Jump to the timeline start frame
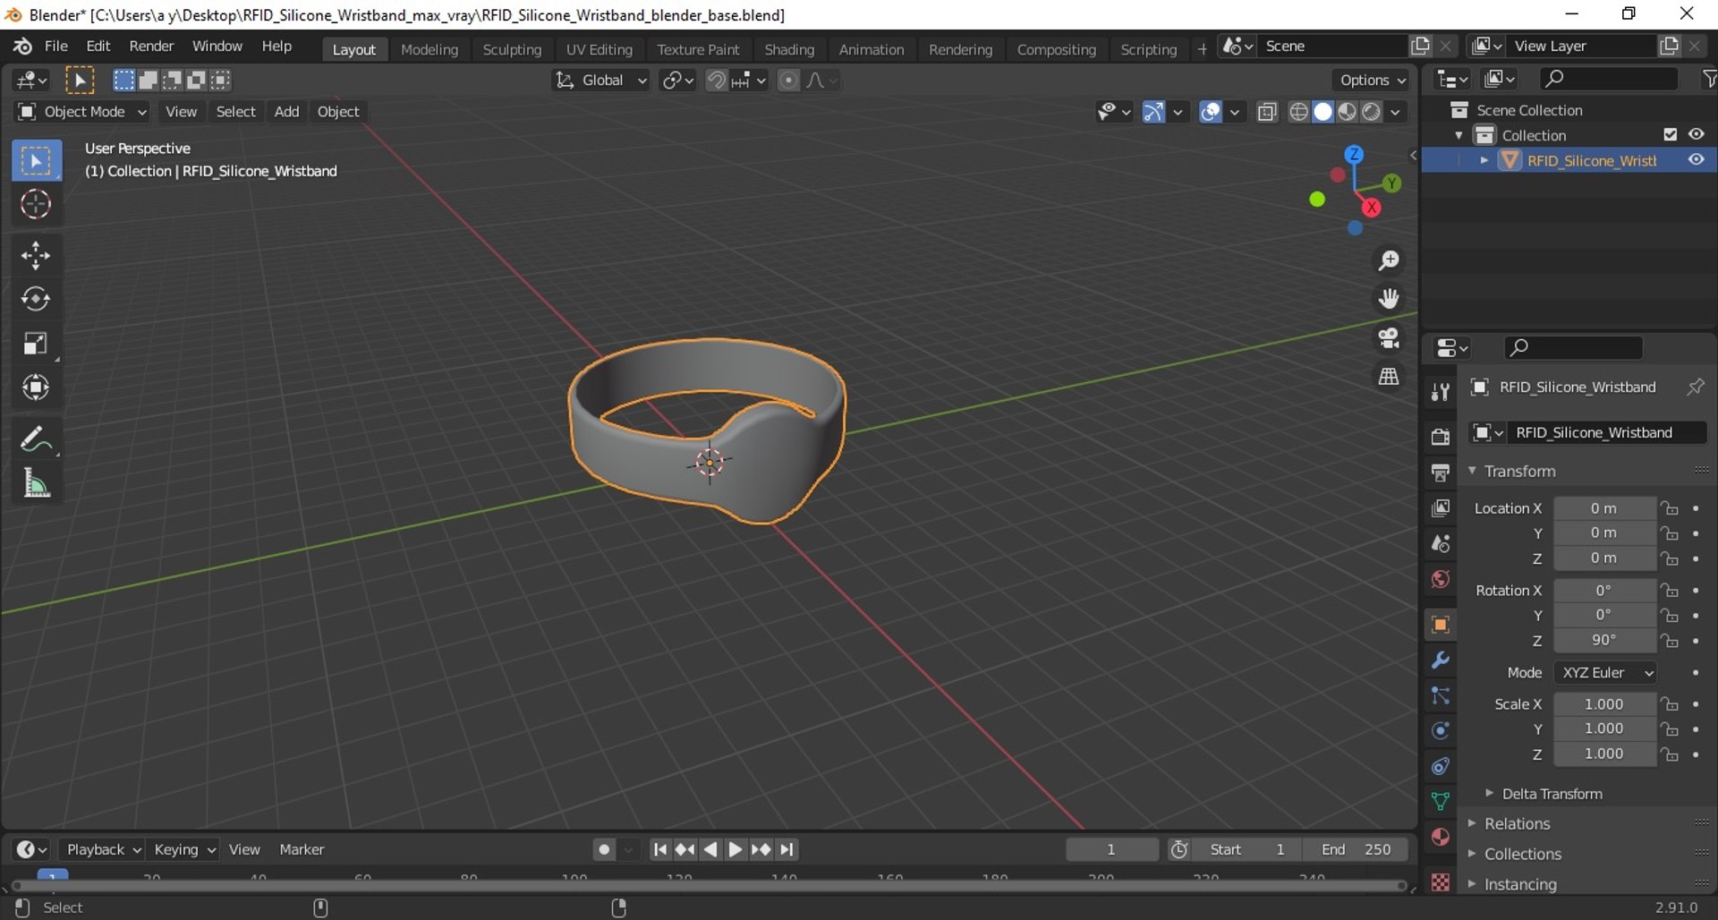The image size is (1718, 920). 660,849
